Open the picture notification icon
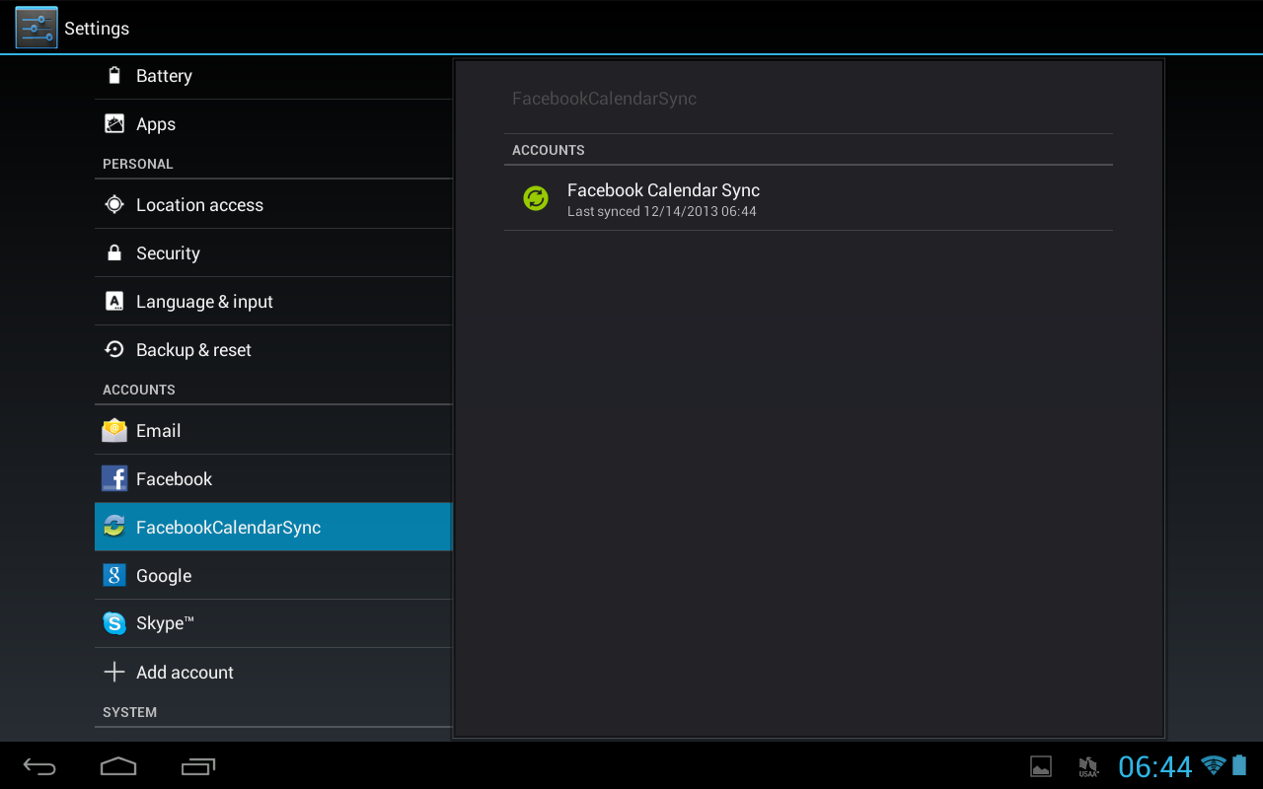Screen dimensions: 1263x789 pos(1040,766)
